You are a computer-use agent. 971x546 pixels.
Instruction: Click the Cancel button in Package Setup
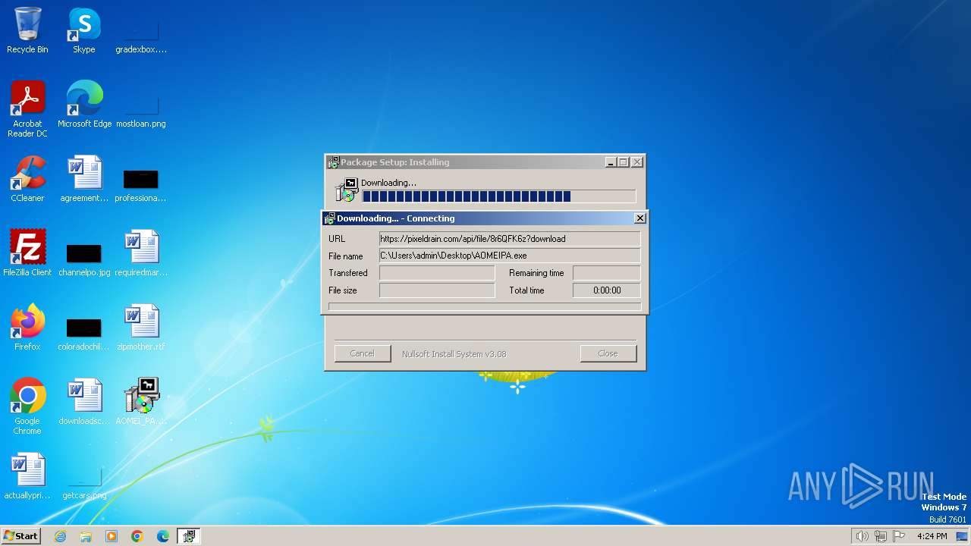[x=363, y=353]
